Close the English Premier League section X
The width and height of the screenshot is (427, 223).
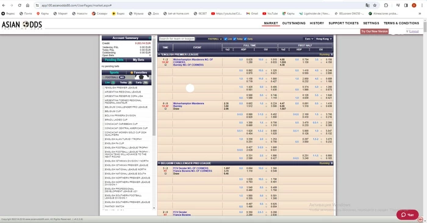pyautogui.click(x=331, y=55)
